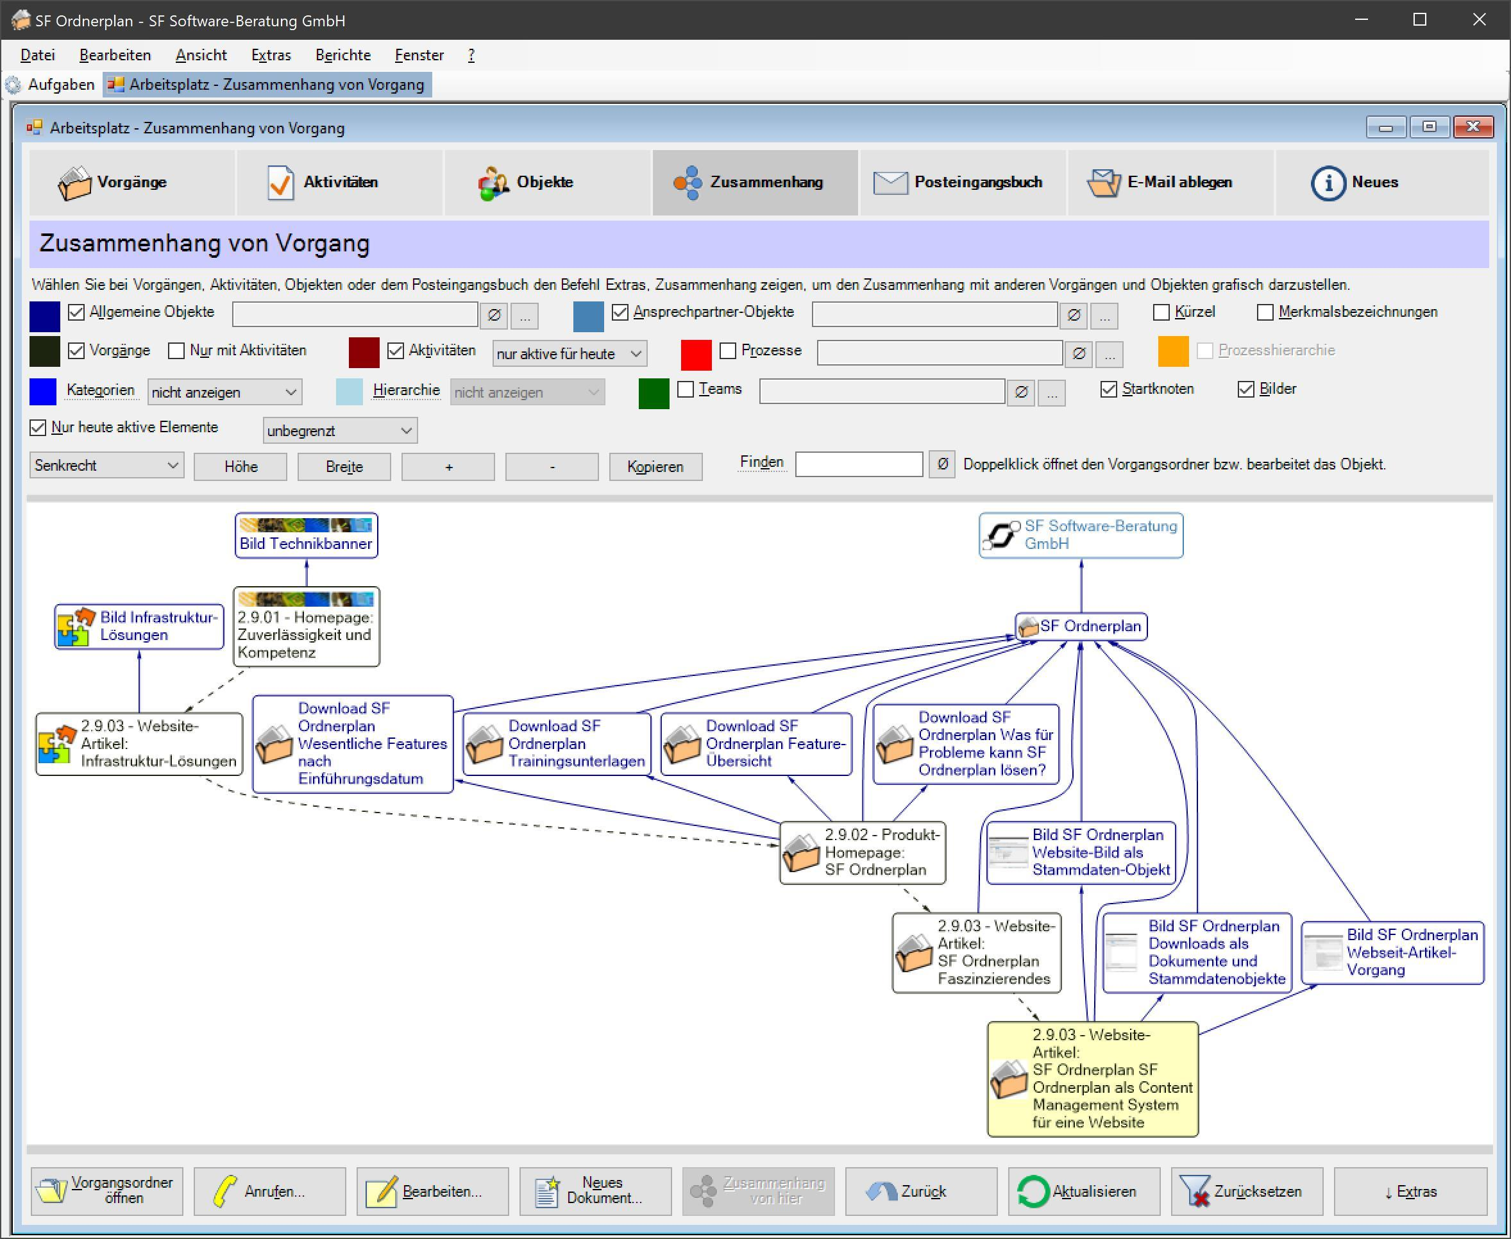Open the Senkrecht orientation dropdown
Screen dimensions: 1511x1239
[x=106, y=466]
